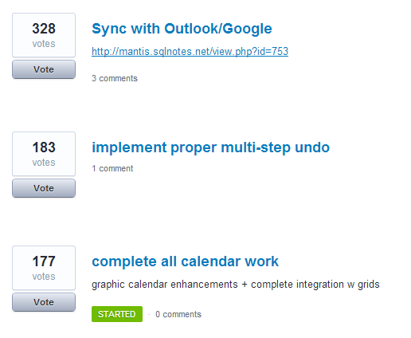Open implement proper multi-step undo title
This screenshot has height=338, width=411.
pyautogui.click(x=210, y=147)
